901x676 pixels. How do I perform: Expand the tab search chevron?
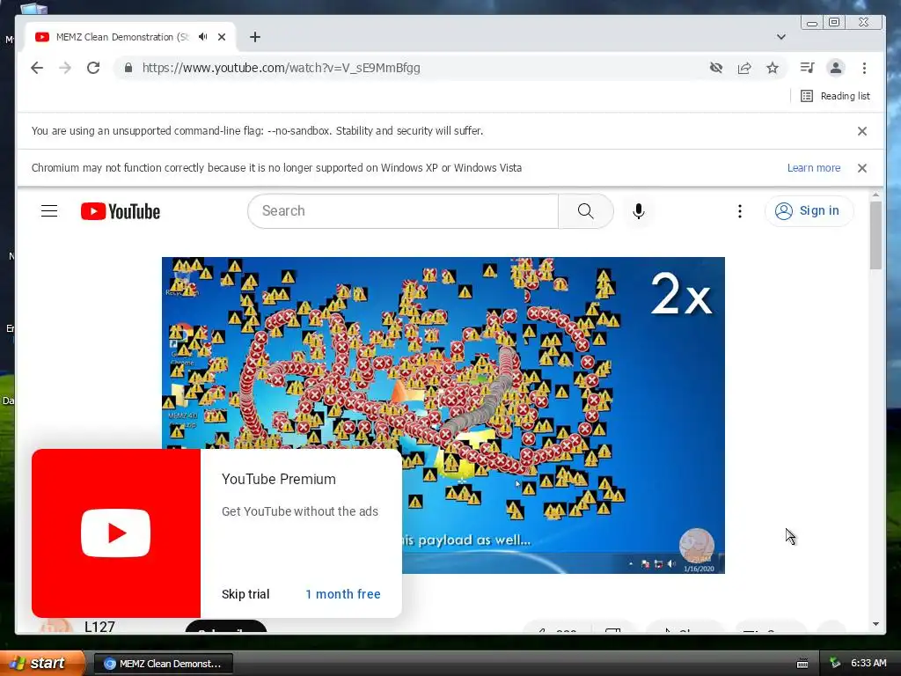pyautogui.click(x=781, y=37)
